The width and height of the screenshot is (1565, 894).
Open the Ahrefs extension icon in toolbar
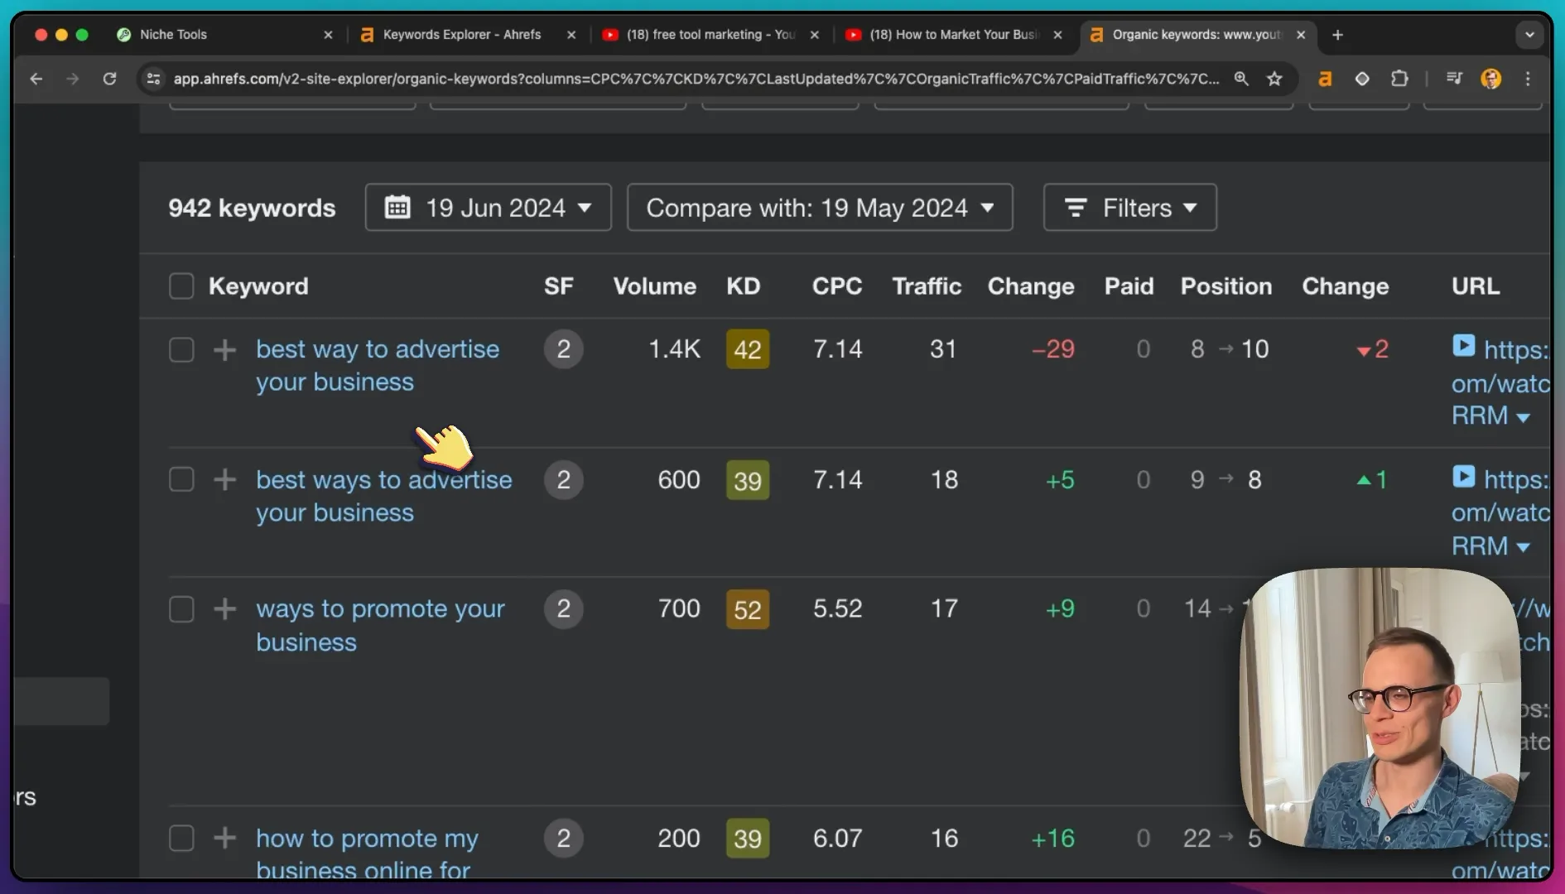pos(1325,79)
